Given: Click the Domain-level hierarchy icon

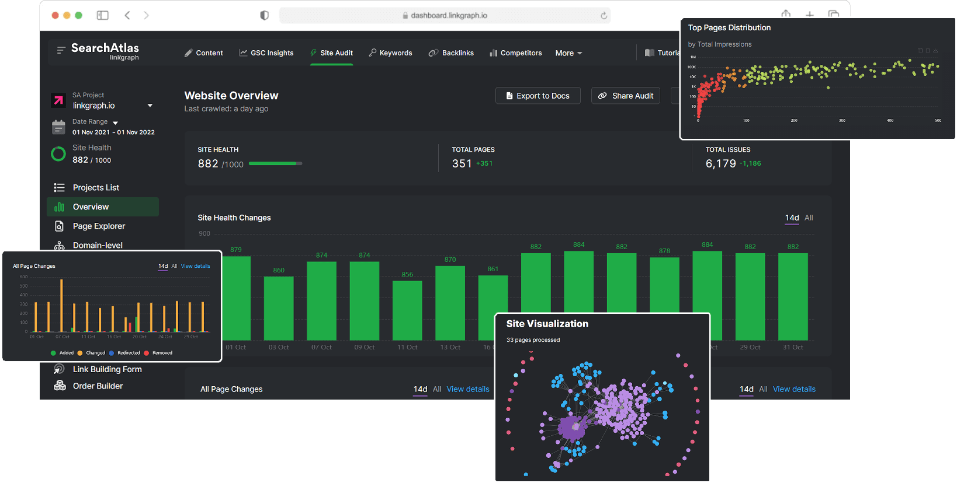Looking at the screenshot, I should coord(59,246).
